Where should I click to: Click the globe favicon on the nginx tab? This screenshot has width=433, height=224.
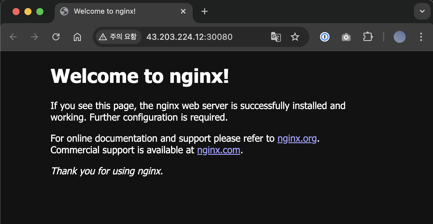[64, 11]
